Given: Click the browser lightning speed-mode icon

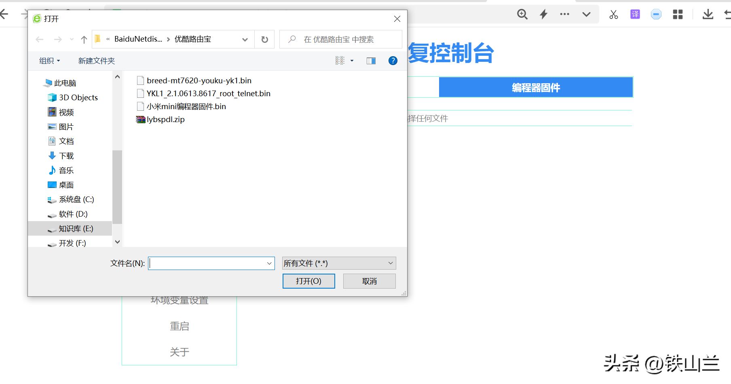Looking at the screenshot, I should 543,14.
